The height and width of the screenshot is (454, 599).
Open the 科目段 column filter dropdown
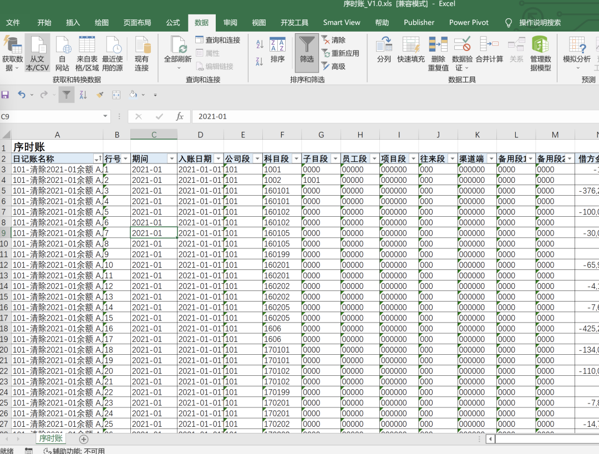click(x=296, y=159)
